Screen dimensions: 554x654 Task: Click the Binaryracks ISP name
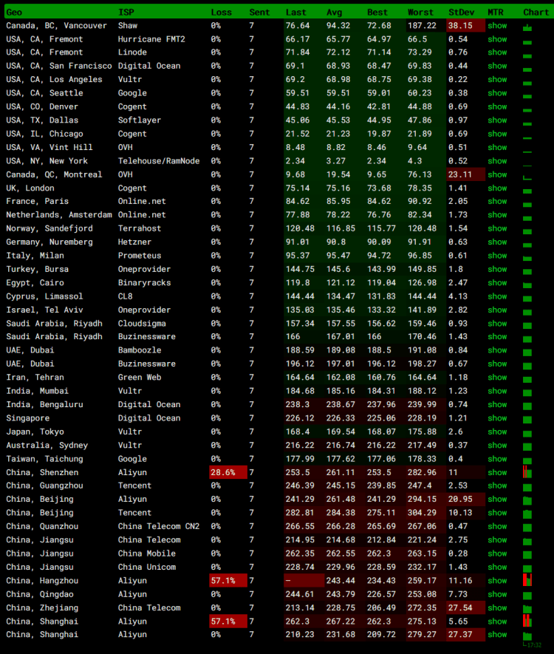pos(145,283)
